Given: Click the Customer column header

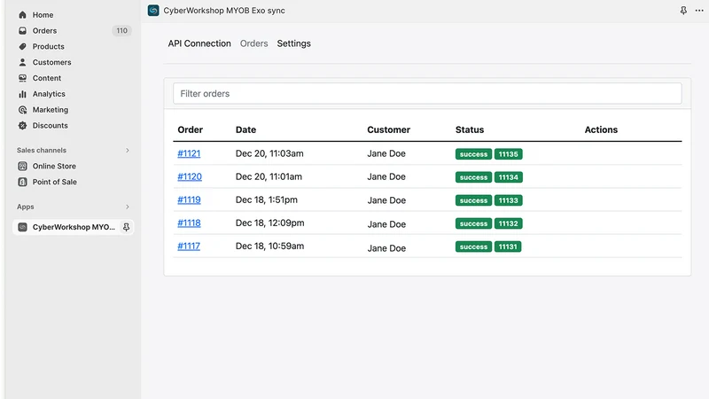Looking at the screenshot, I should 388,129.
